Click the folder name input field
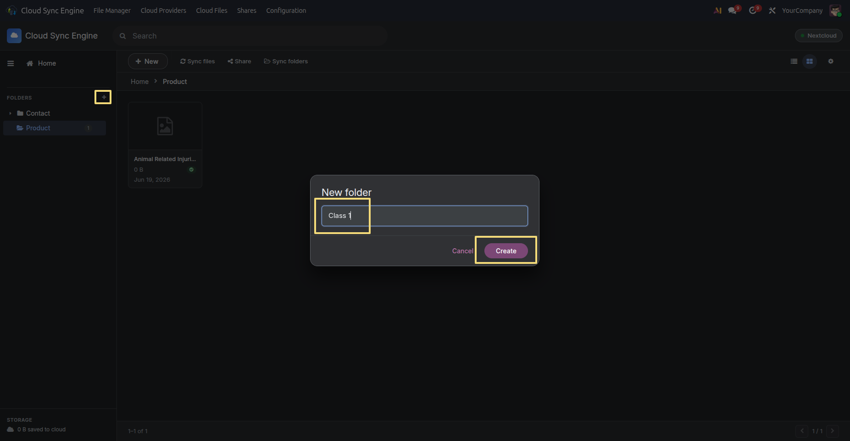 pyautogui.click(x=425, y=216)
